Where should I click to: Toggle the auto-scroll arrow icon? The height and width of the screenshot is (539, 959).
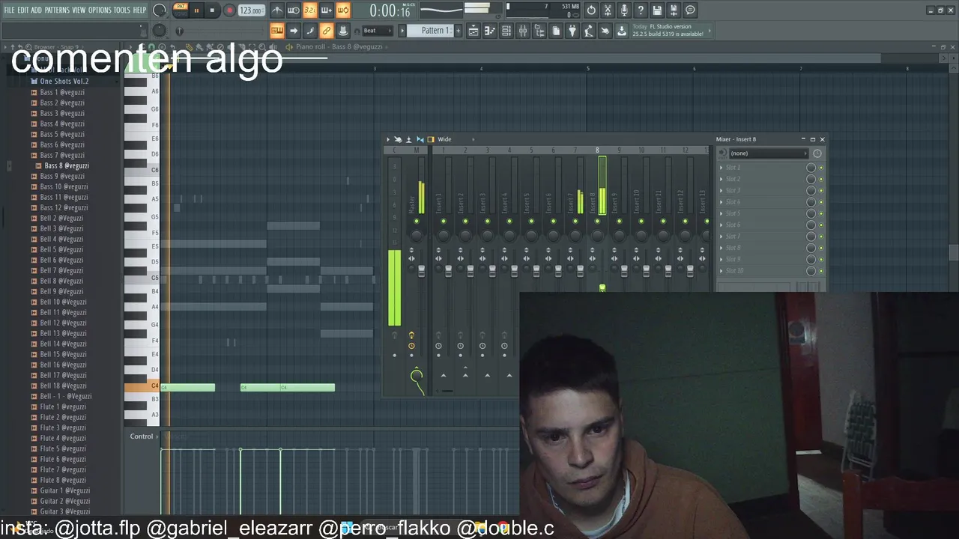click(294, 31)
